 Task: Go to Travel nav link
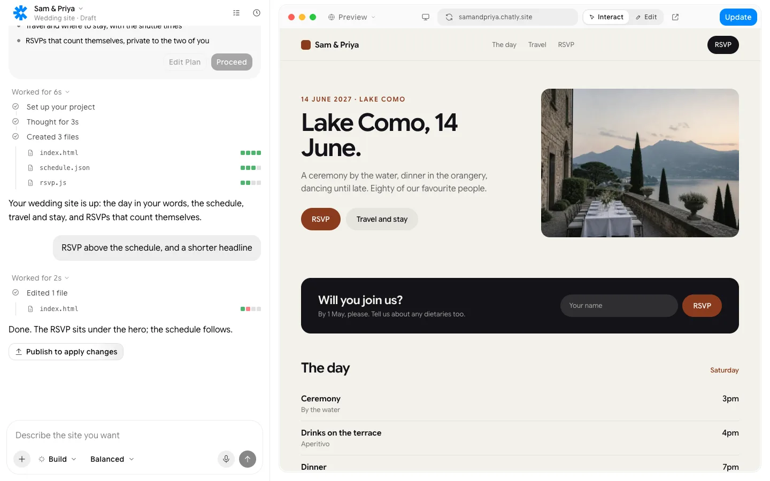click(x=537, y=45)
